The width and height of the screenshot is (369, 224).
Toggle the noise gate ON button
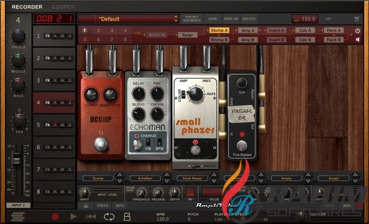[x=190, y=192]
